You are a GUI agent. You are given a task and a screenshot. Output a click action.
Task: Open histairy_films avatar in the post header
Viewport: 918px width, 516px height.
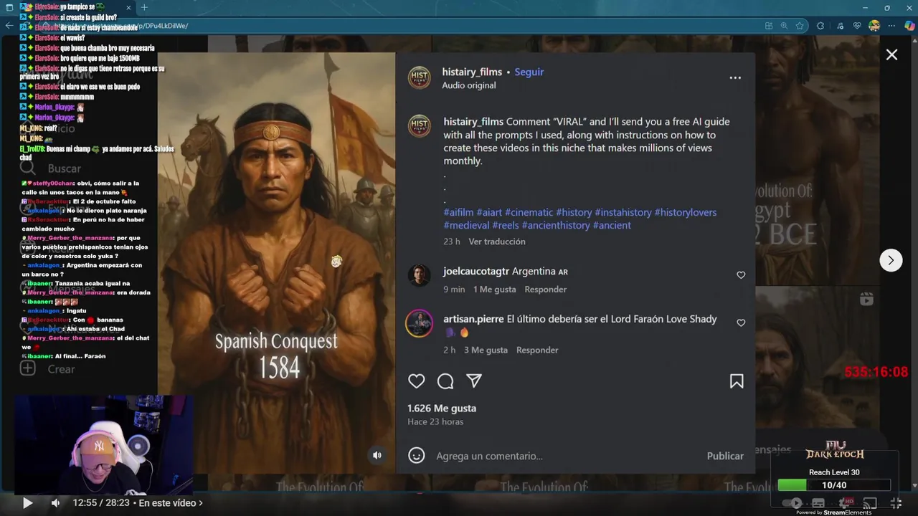pos(420,77)
